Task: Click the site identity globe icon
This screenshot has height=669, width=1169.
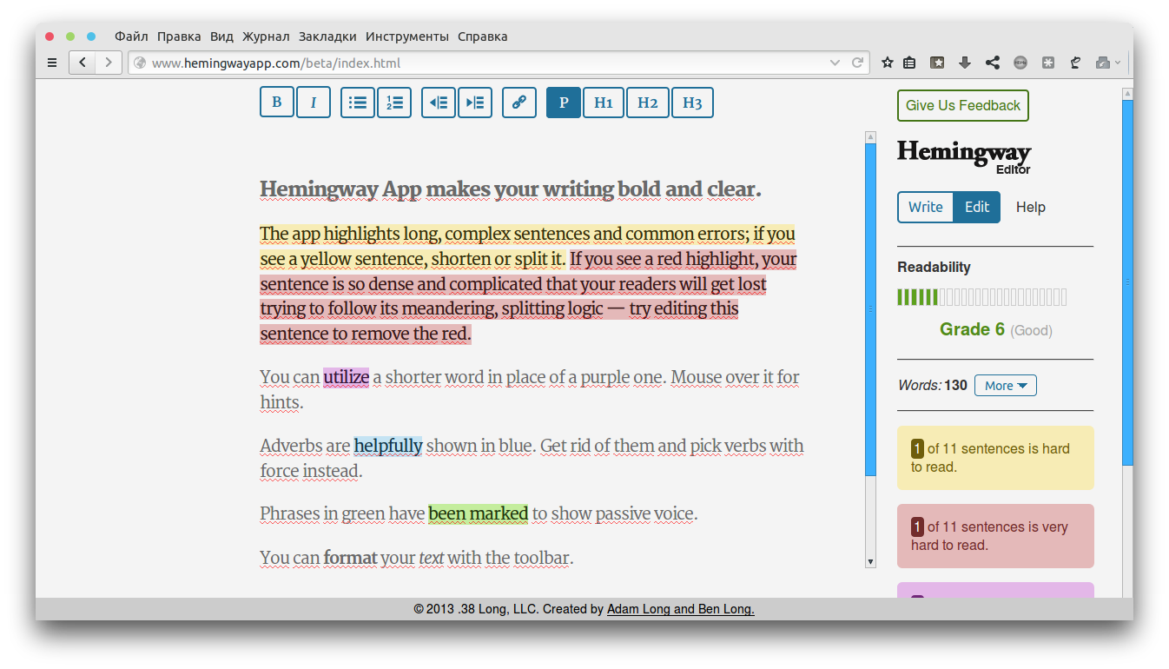Action: click(x=139, y=63)
